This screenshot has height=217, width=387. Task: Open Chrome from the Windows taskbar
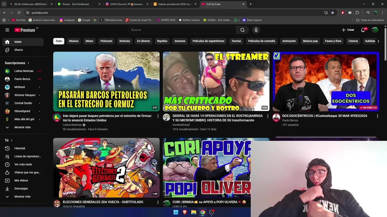[x=203, y=212]
